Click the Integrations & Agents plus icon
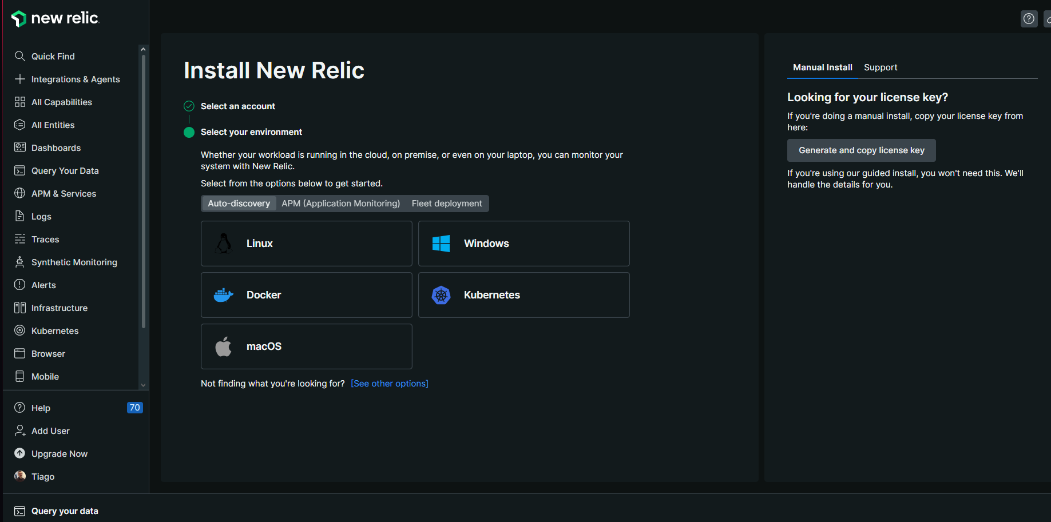1051x522 pixels. click(20, 79)
